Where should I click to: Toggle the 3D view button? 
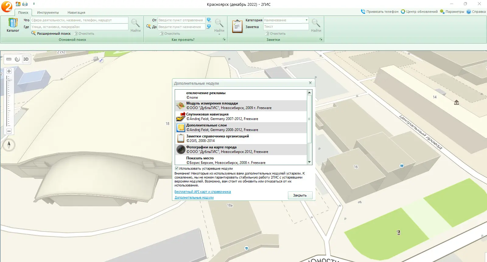(x=26, y=59)
